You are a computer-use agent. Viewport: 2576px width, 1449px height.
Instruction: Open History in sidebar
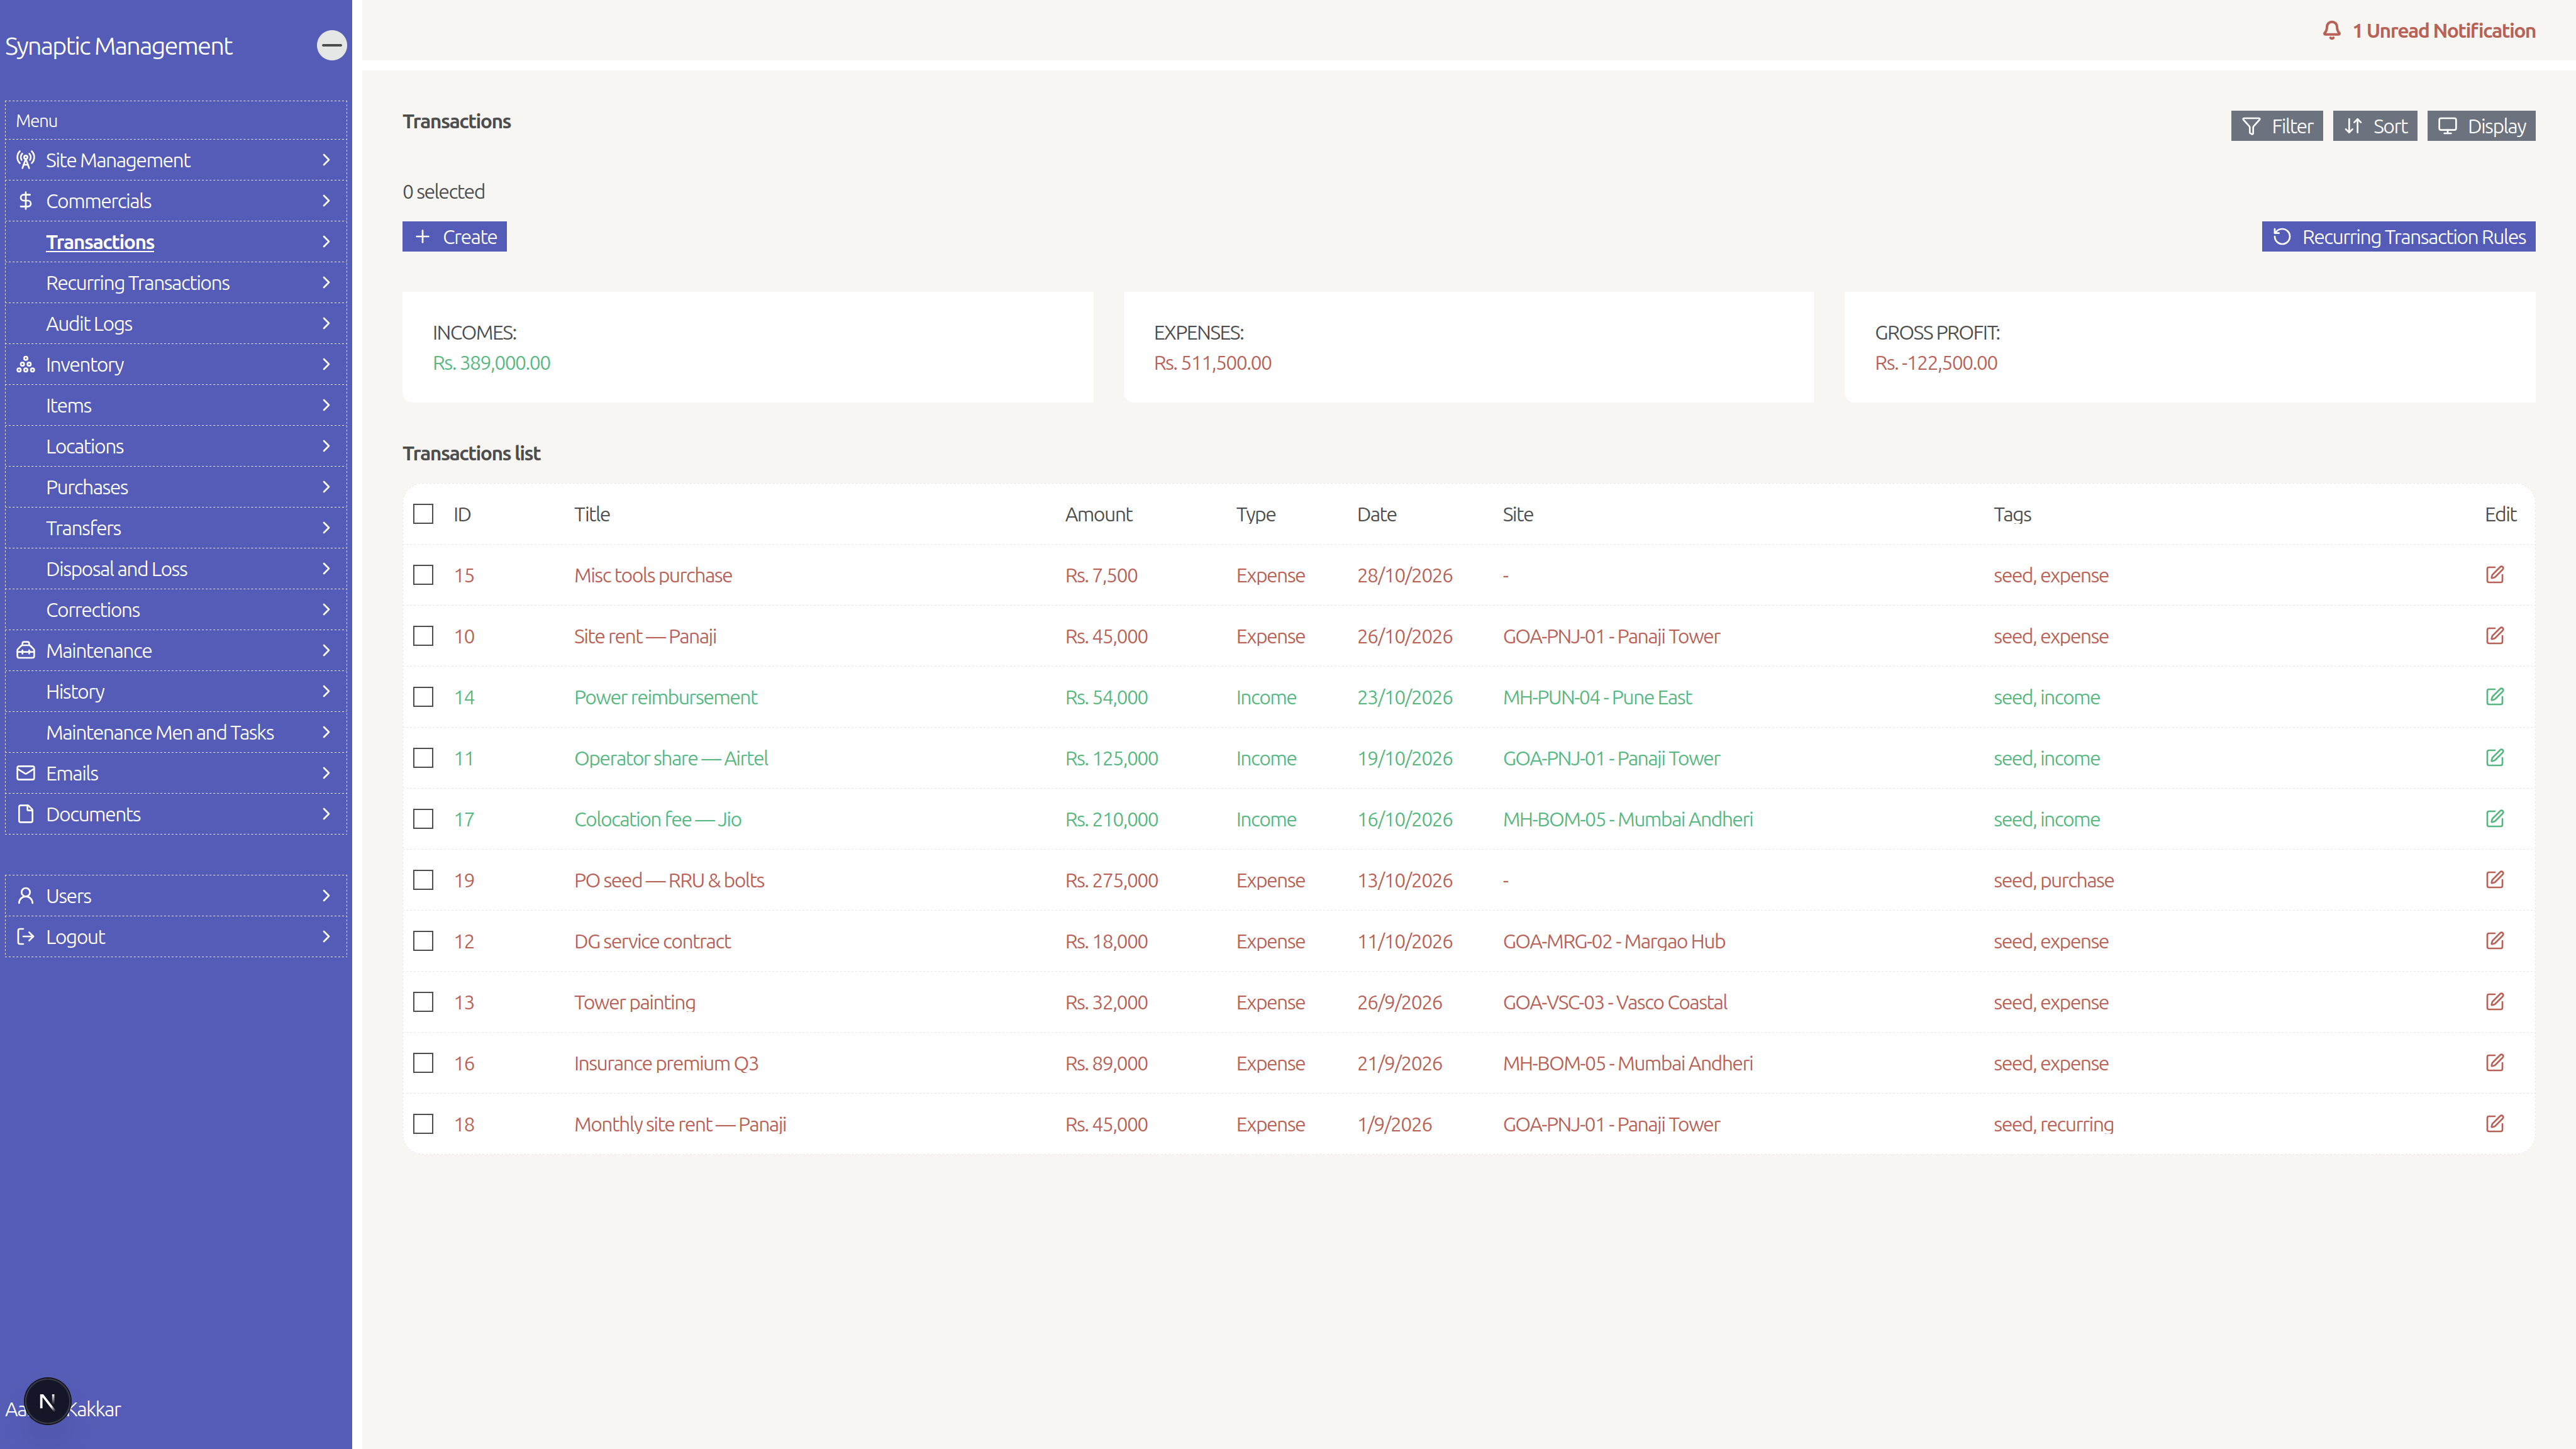click(x=176, y=691)
